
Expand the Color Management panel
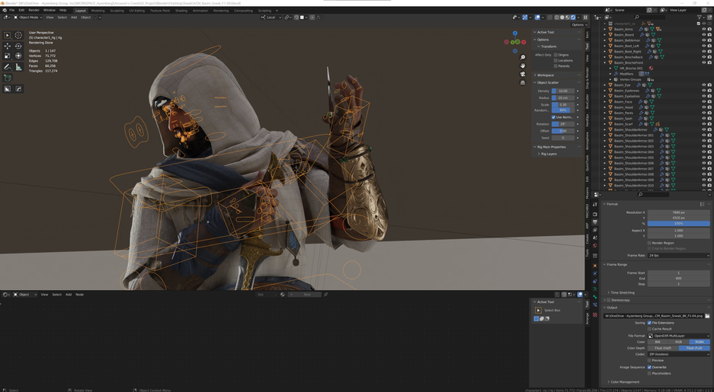[625, 382]
